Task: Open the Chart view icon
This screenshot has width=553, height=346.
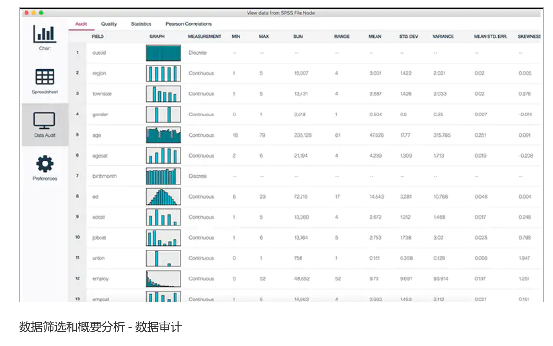Action: pyautogui.click(x=45, y=34)
